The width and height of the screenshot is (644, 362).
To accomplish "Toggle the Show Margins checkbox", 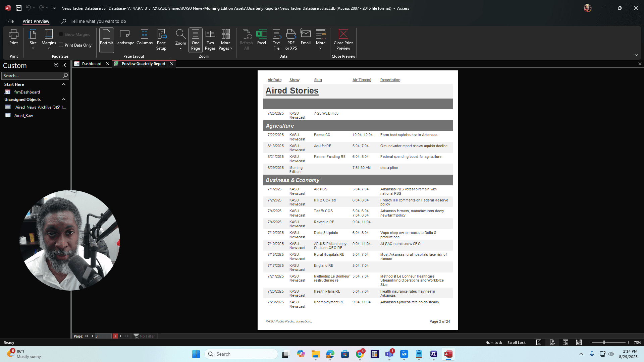I will tap(61, 34).
